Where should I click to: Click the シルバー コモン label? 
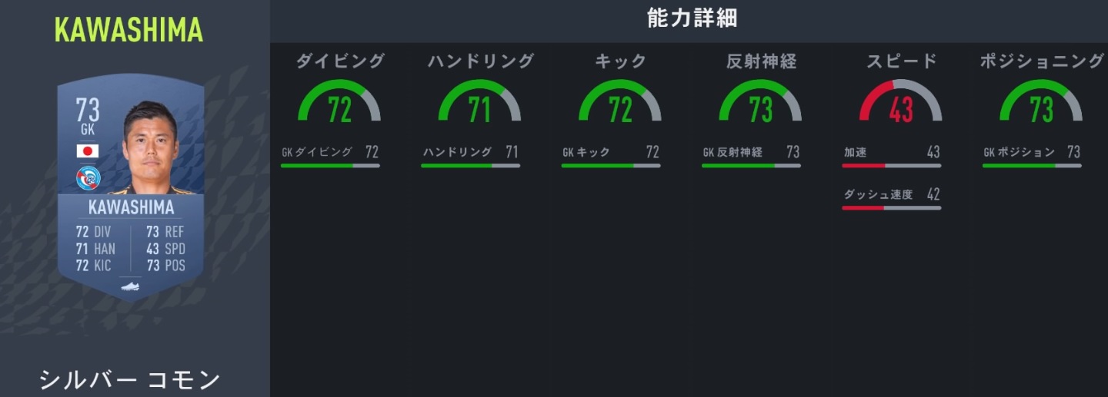click(129, 379)
